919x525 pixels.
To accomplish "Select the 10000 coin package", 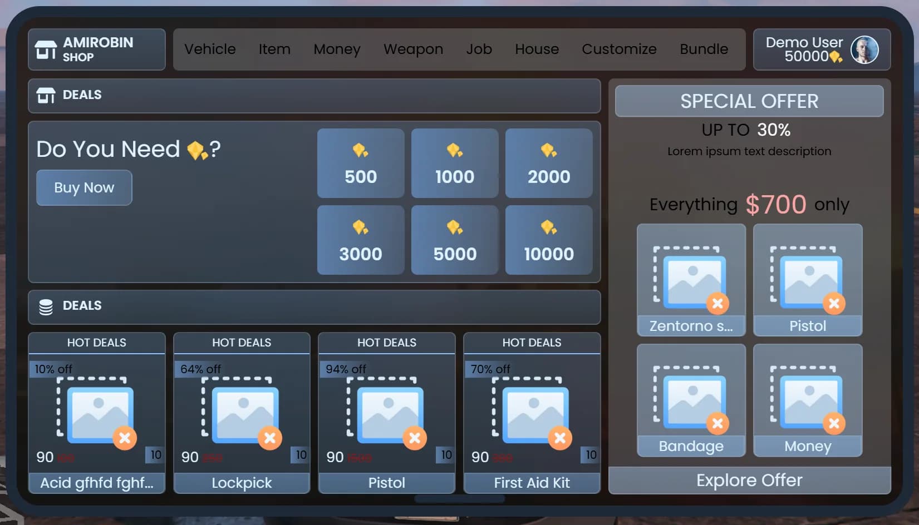I will 549,240.
